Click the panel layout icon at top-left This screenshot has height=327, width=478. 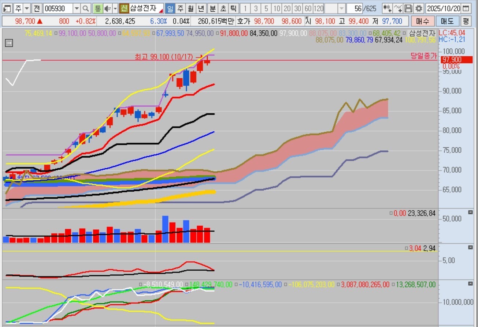(x=7, y=8)
